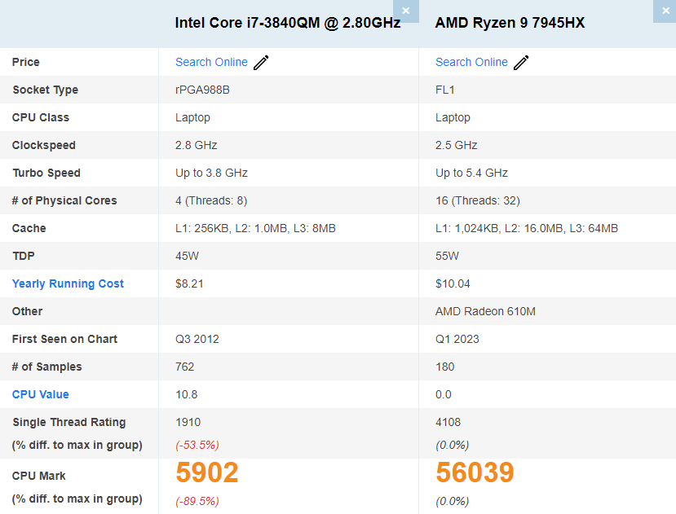Select the 4 (Threads: 8) cores cell
676x514 pixels.
point(211,200)
